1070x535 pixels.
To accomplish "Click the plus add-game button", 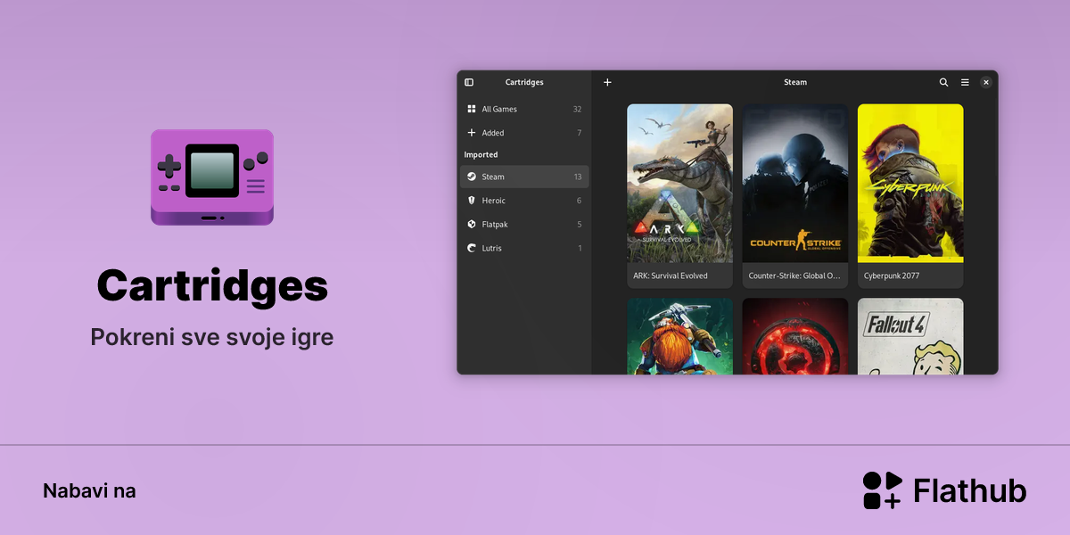I will [607, 82].
